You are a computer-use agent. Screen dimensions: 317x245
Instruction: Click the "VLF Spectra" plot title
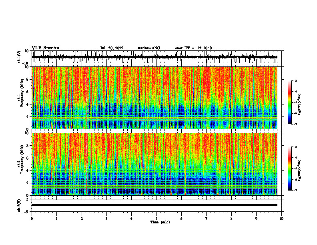click(x=45, y=48)
